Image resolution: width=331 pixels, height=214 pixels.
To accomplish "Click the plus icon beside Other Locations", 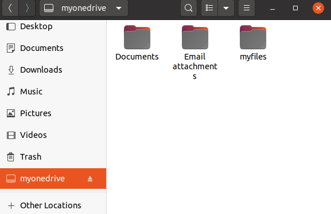I will coord(11,205).
